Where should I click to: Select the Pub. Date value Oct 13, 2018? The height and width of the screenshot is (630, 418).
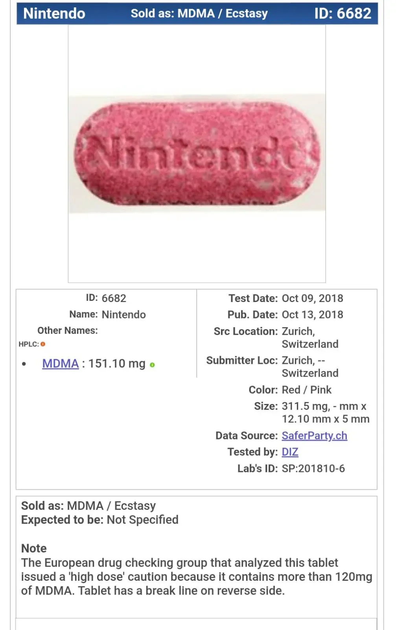(312, 315)
